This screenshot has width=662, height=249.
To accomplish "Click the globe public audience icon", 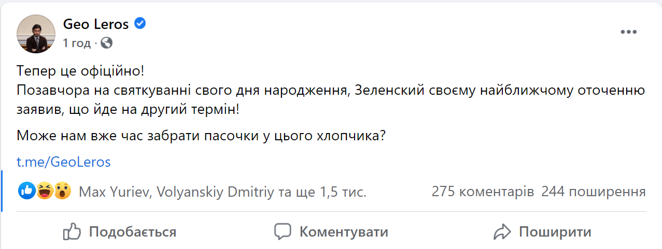I will coord(107,43).
